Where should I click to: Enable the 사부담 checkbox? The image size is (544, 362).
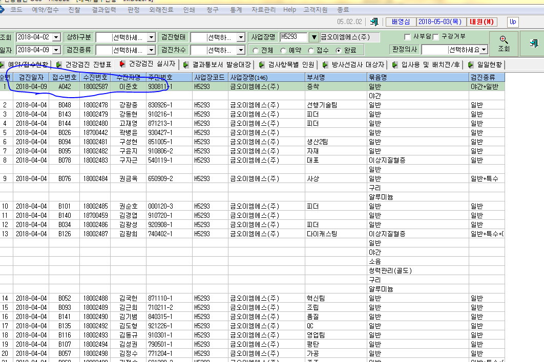[407, 37]
